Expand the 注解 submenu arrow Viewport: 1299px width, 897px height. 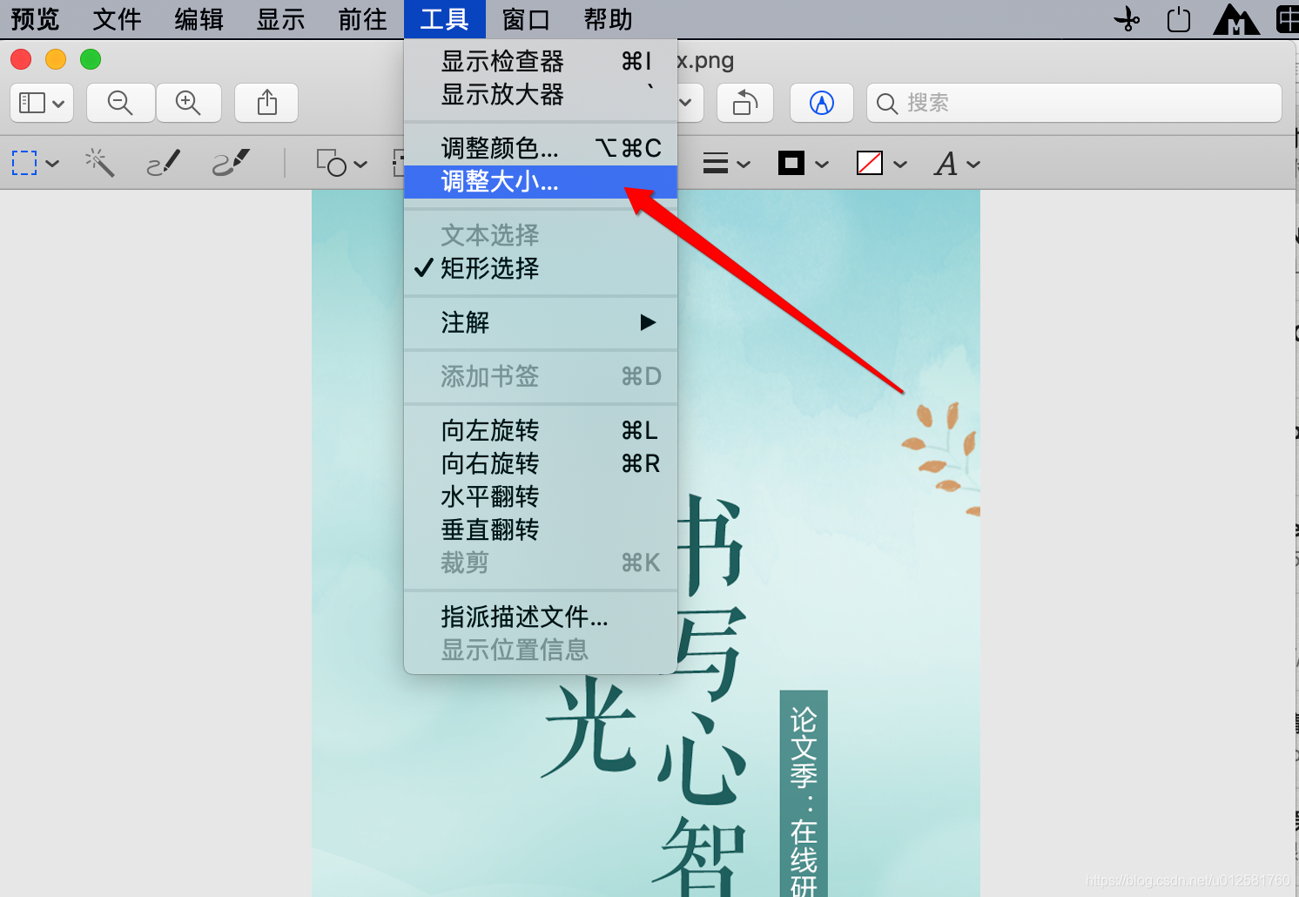point(648,323)
